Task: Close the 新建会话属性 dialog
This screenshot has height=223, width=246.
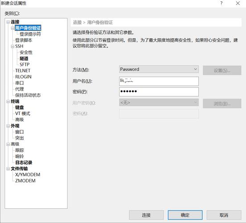Action: (x=238, y=3)
